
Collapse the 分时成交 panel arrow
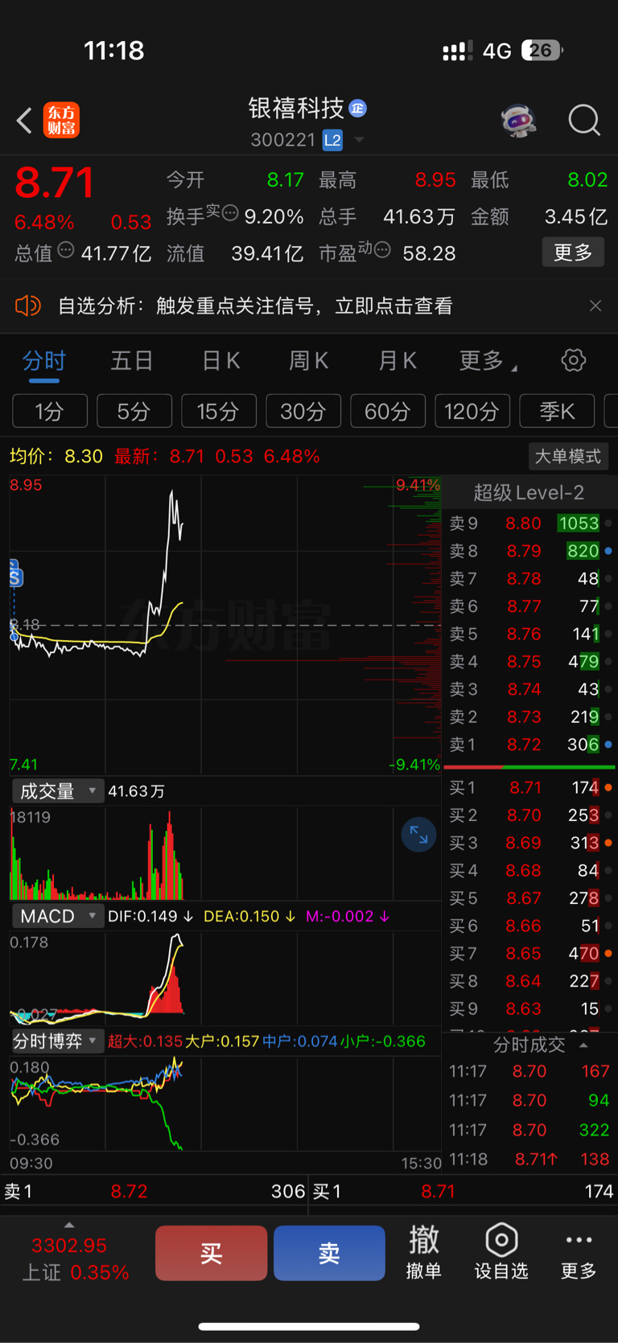tap(584, 1045)
